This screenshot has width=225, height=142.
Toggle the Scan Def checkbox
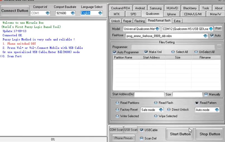click(x=142, y=138)
